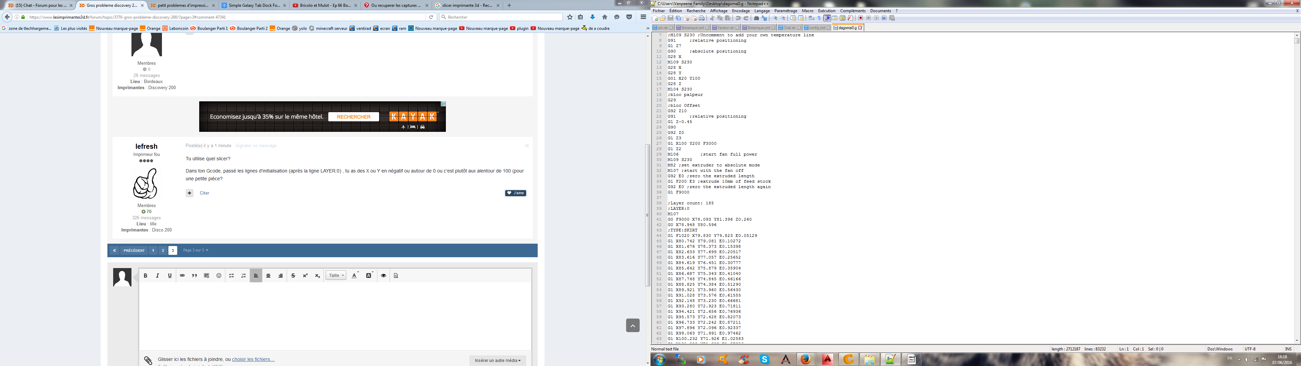The height and width of the screenshot is (366, 1301).
Task: Click the run macro multiple times icon
Action: click(x=884, y=18)
